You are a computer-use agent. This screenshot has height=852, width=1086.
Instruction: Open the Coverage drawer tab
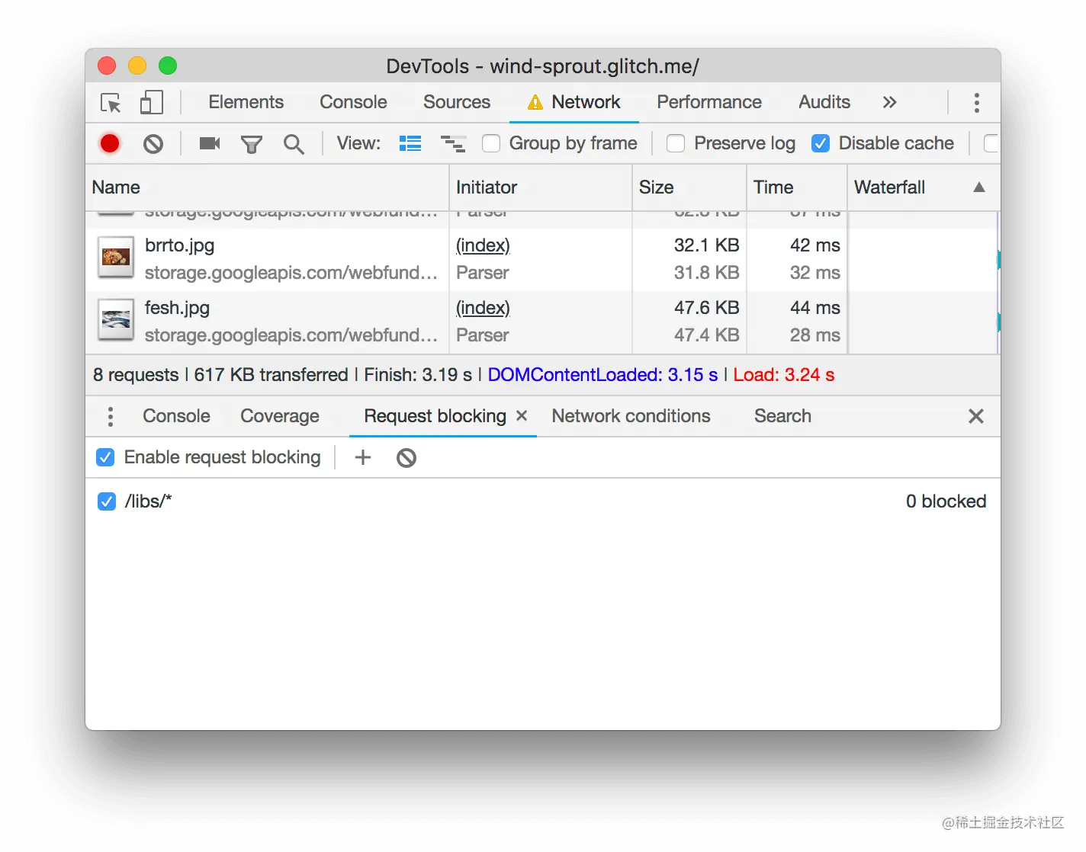(280, 416)
